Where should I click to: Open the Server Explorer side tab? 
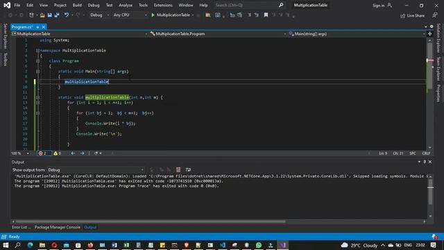pos(5,36)
